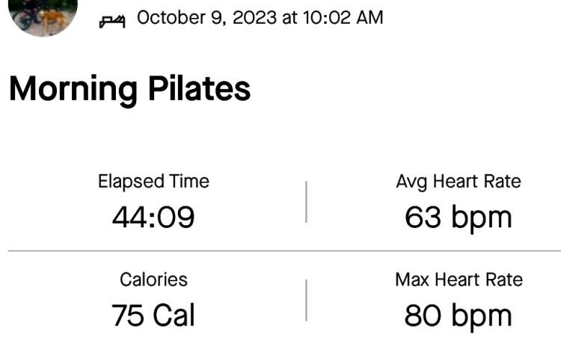
Task: Click the bpm unit beside 80
Action: [480, 317]
